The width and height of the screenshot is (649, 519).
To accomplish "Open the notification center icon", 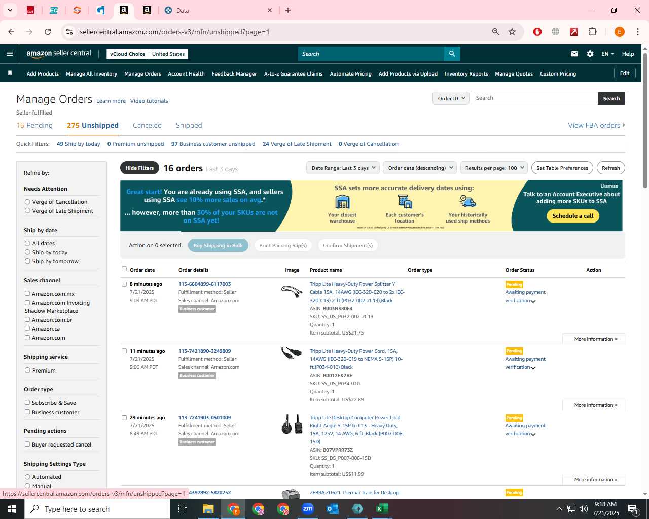I will [x=633, y=509].
